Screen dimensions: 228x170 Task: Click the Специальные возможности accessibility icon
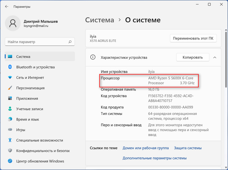(x=10, y=140)
